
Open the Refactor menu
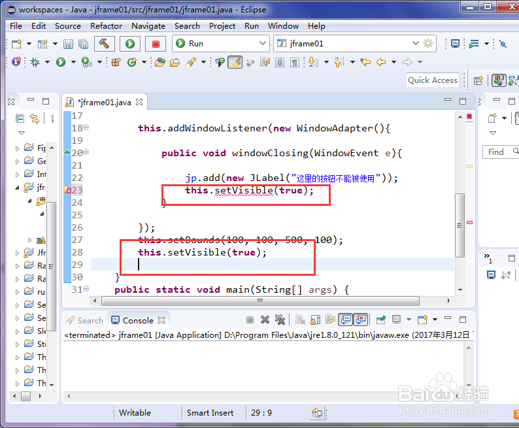pyautogui.click(x=106, y=25)
